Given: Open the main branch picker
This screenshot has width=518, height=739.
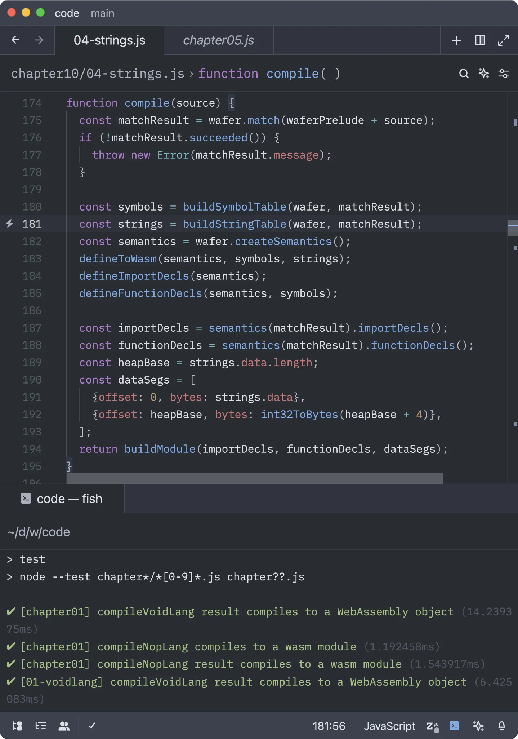Looking at the screenshot, I should click(102, 13).
